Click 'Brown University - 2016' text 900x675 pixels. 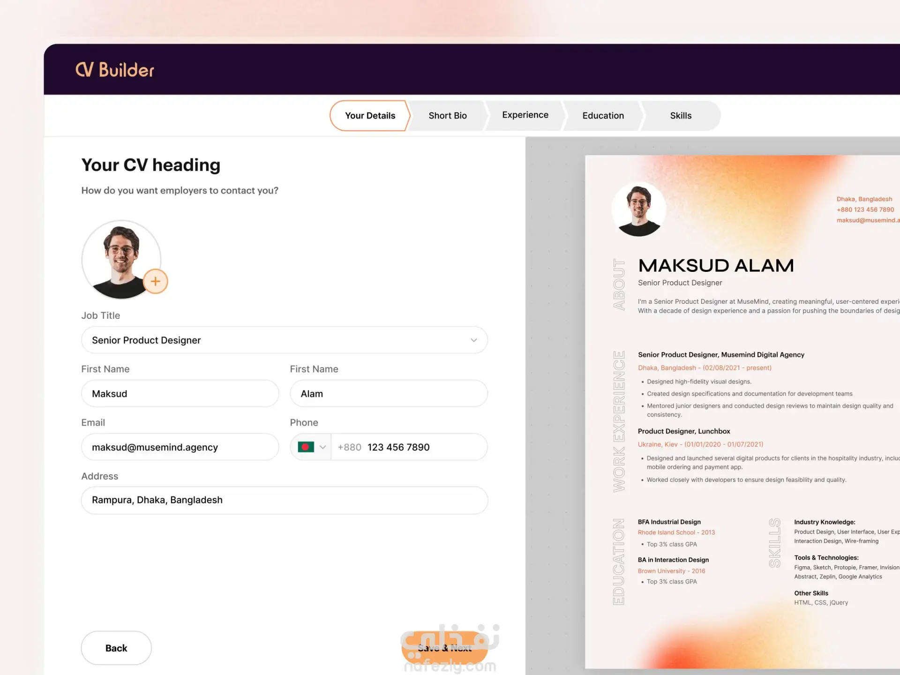(x=672, y=571)
